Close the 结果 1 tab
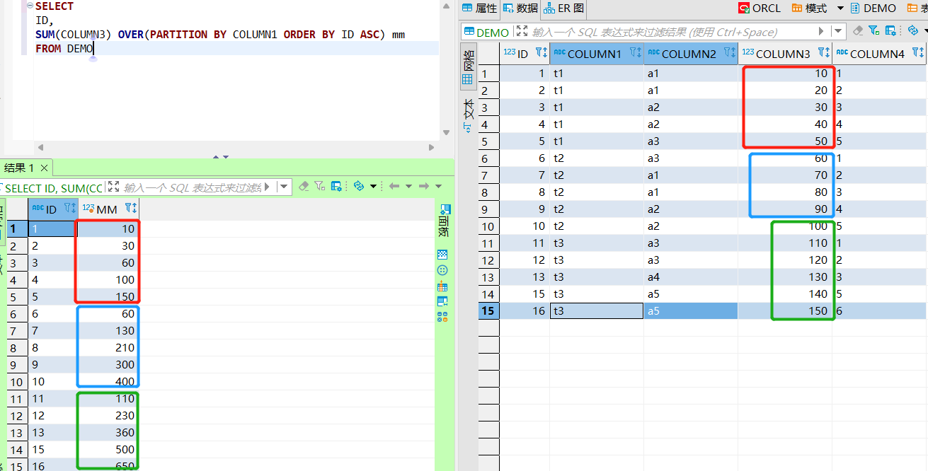 click(44, 168)
